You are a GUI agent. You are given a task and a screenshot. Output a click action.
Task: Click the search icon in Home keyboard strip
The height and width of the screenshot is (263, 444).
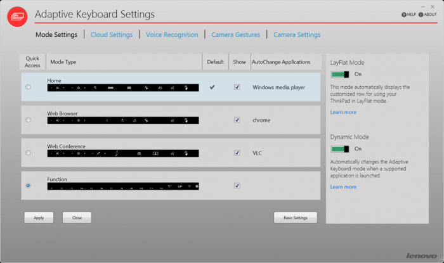tap(95, 87)
